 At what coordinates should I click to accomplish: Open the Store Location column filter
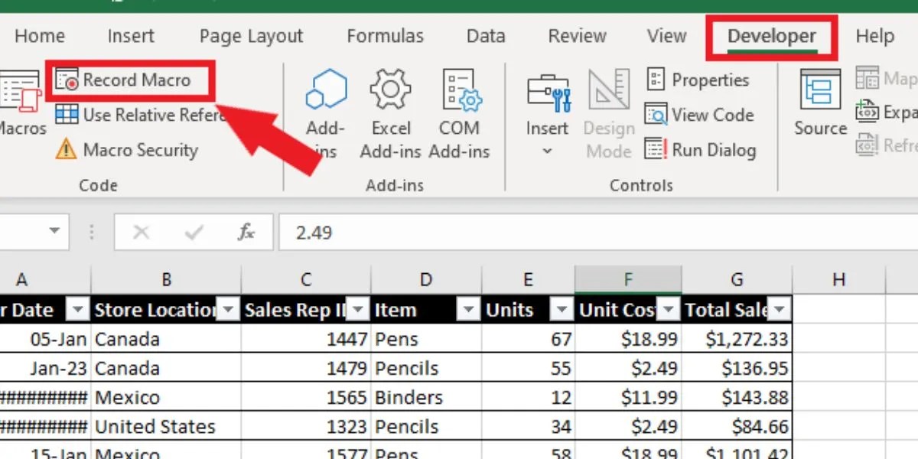pyautogui.click(x=228, y=310)
